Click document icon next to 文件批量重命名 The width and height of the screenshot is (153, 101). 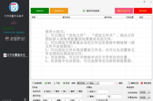pos(5,55)
